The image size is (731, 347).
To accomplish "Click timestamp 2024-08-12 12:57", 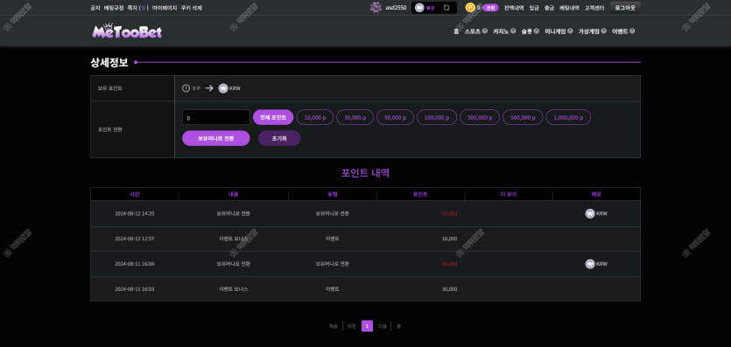I will click(x=135, y=239).
